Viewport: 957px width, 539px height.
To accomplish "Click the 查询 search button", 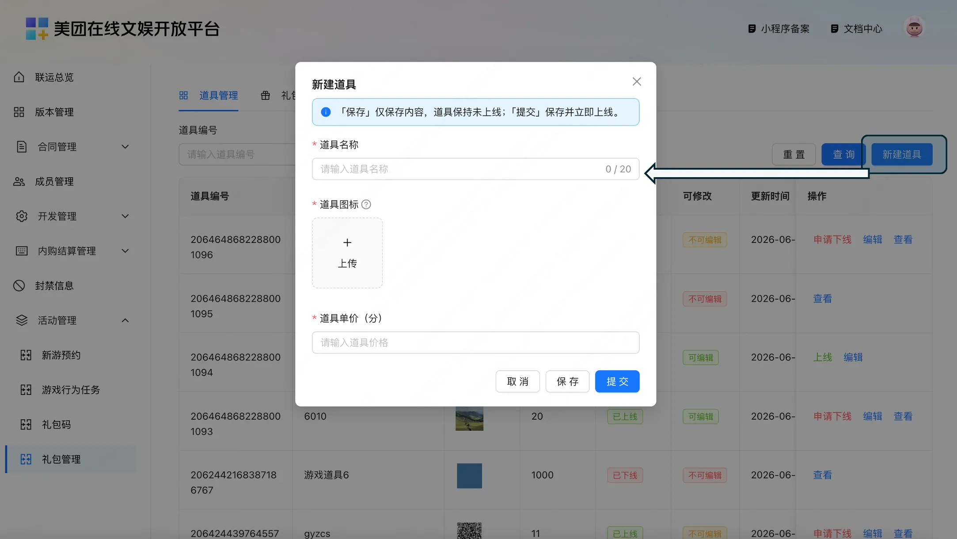I will click(843, 155).
